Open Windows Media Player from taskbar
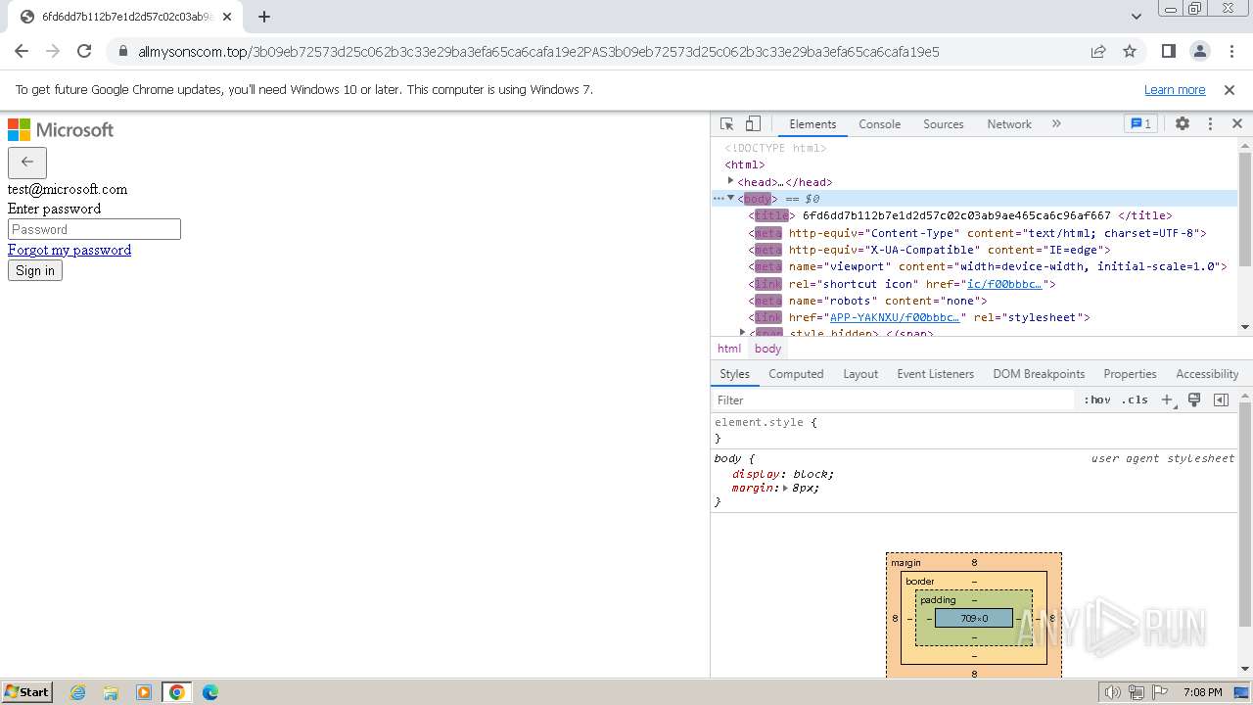1253x705 pixels. pos(144,692)
